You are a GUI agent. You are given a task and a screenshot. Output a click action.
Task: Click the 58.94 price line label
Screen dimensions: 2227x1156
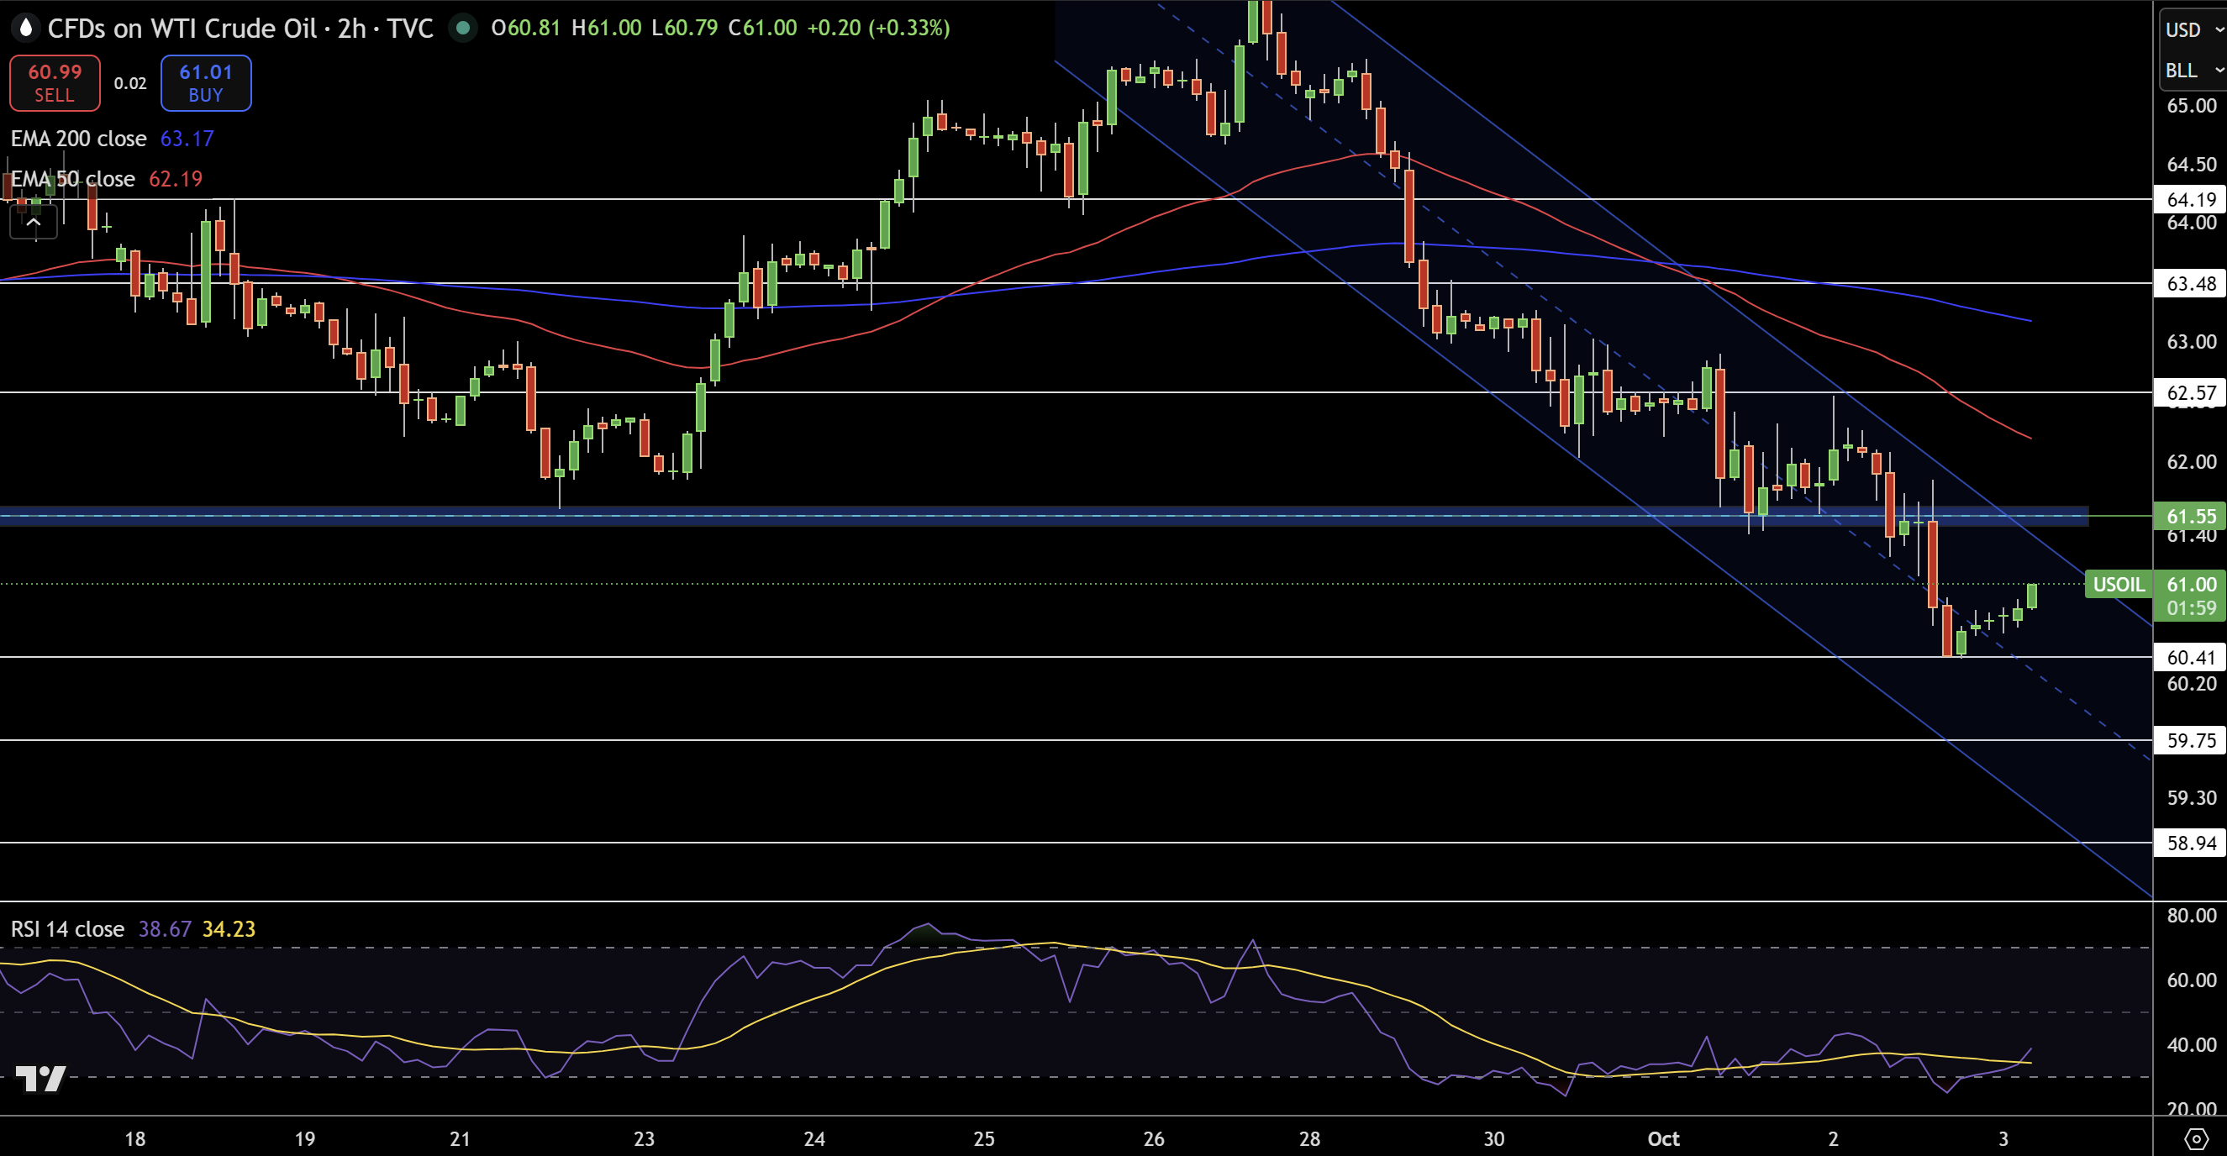(x=2191, y=843)
